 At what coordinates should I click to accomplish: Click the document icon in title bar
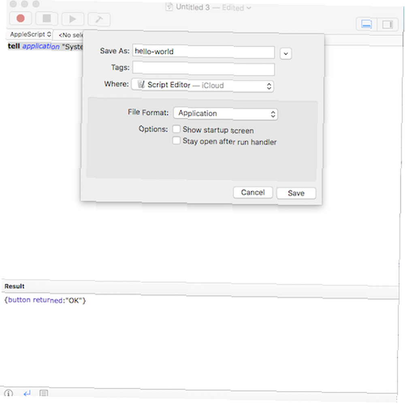pyautogui.click(x=169, y=6)
